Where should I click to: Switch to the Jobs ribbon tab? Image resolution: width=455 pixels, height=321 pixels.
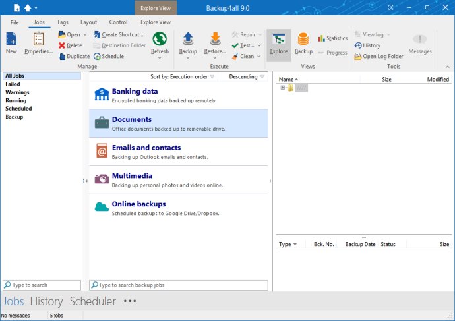39,22
